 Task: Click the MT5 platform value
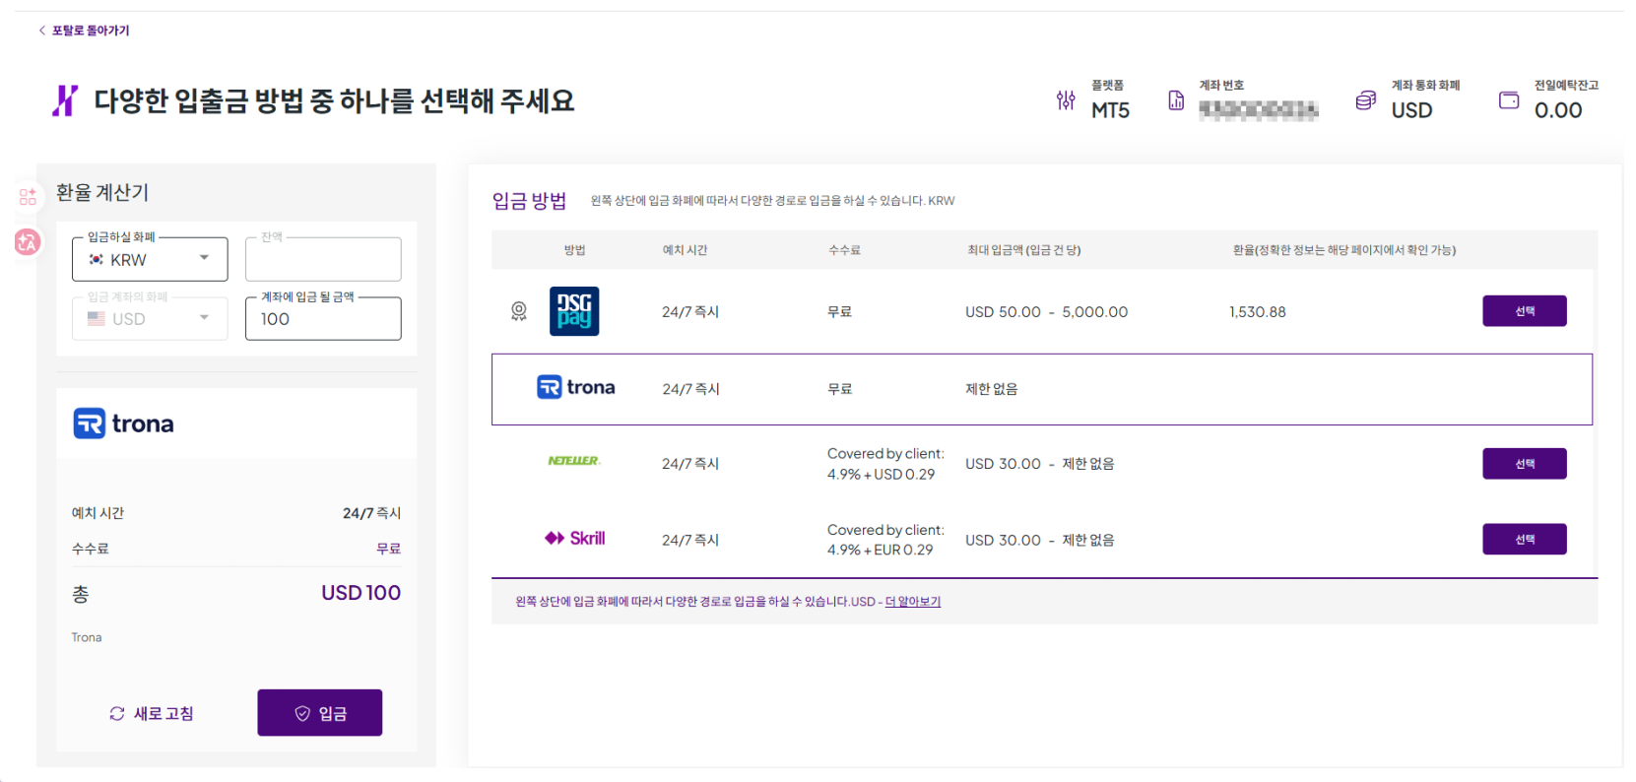click(1111, 110)
